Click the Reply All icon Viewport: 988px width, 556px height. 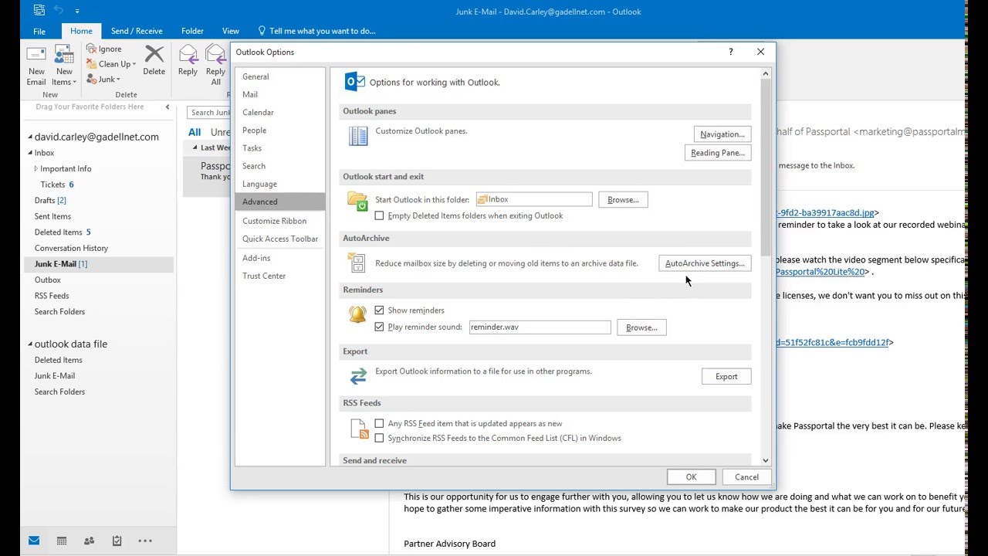coord(215,54)
